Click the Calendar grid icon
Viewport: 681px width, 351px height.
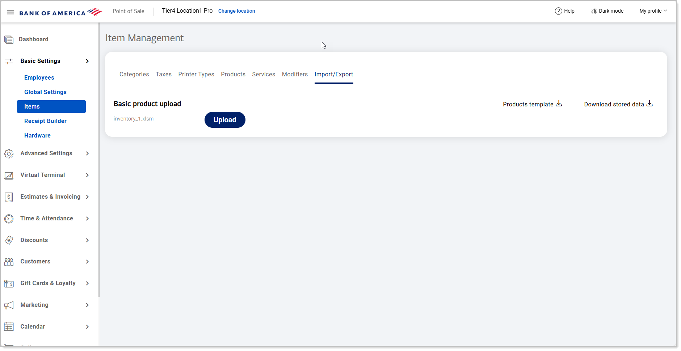pyautogui.click(x=9, y=327)
